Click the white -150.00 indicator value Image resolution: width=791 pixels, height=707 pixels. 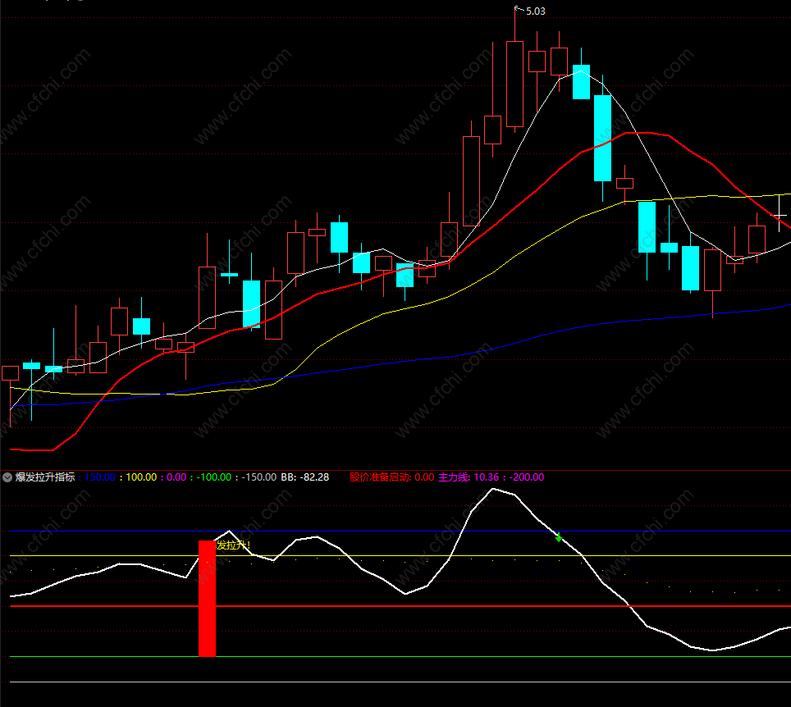259,477
